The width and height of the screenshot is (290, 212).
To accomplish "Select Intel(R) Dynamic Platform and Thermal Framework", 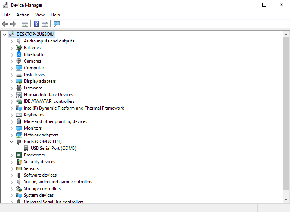I will [74, 108].
